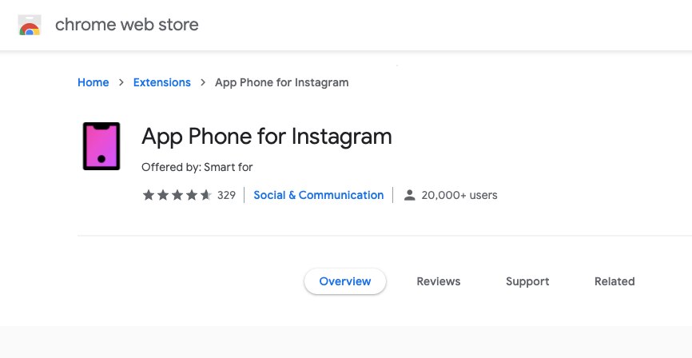Click the large App Phone for Instagram heading
Image resolution: width=692 pixels, height=358 pixels.
267,137
